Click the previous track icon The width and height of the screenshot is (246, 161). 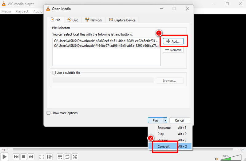click(16, 157)
